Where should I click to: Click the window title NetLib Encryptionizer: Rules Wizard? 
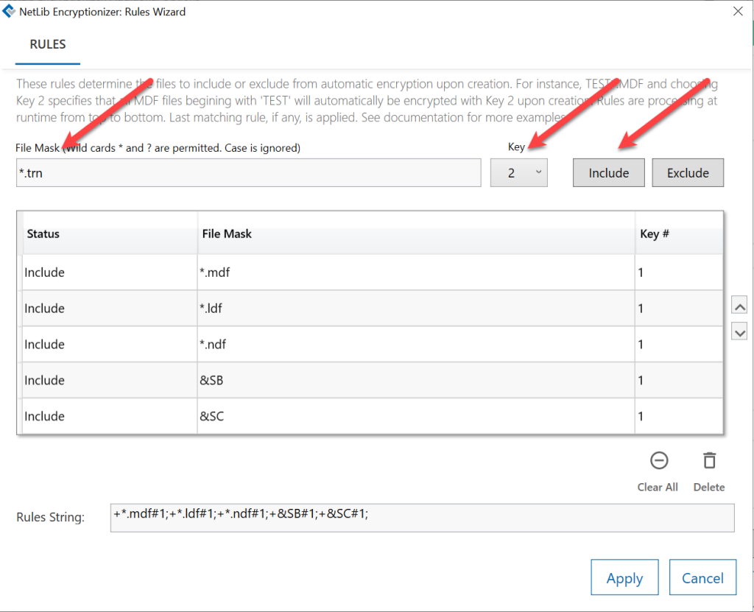coord(102,12)
